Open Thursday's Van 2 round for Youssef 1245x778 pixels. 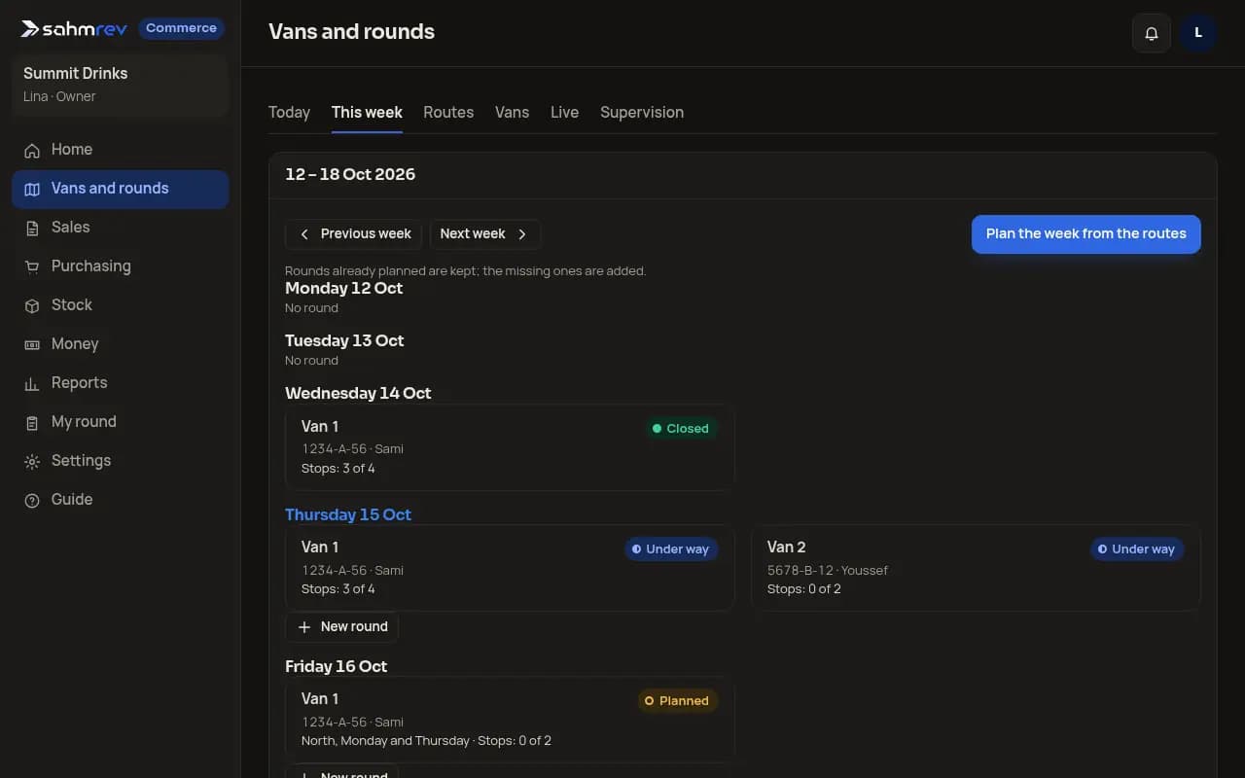[x=976, y=568]
